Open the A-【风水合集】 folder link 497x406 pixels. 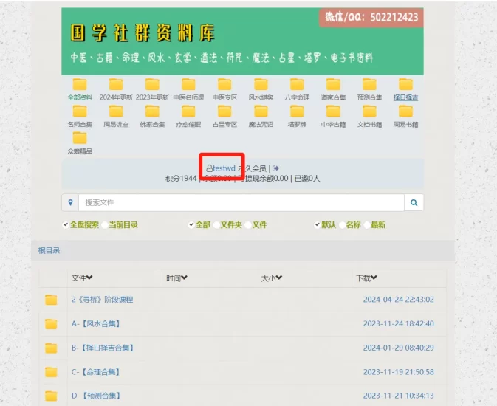pyautogui.click(x=95, y=323)
